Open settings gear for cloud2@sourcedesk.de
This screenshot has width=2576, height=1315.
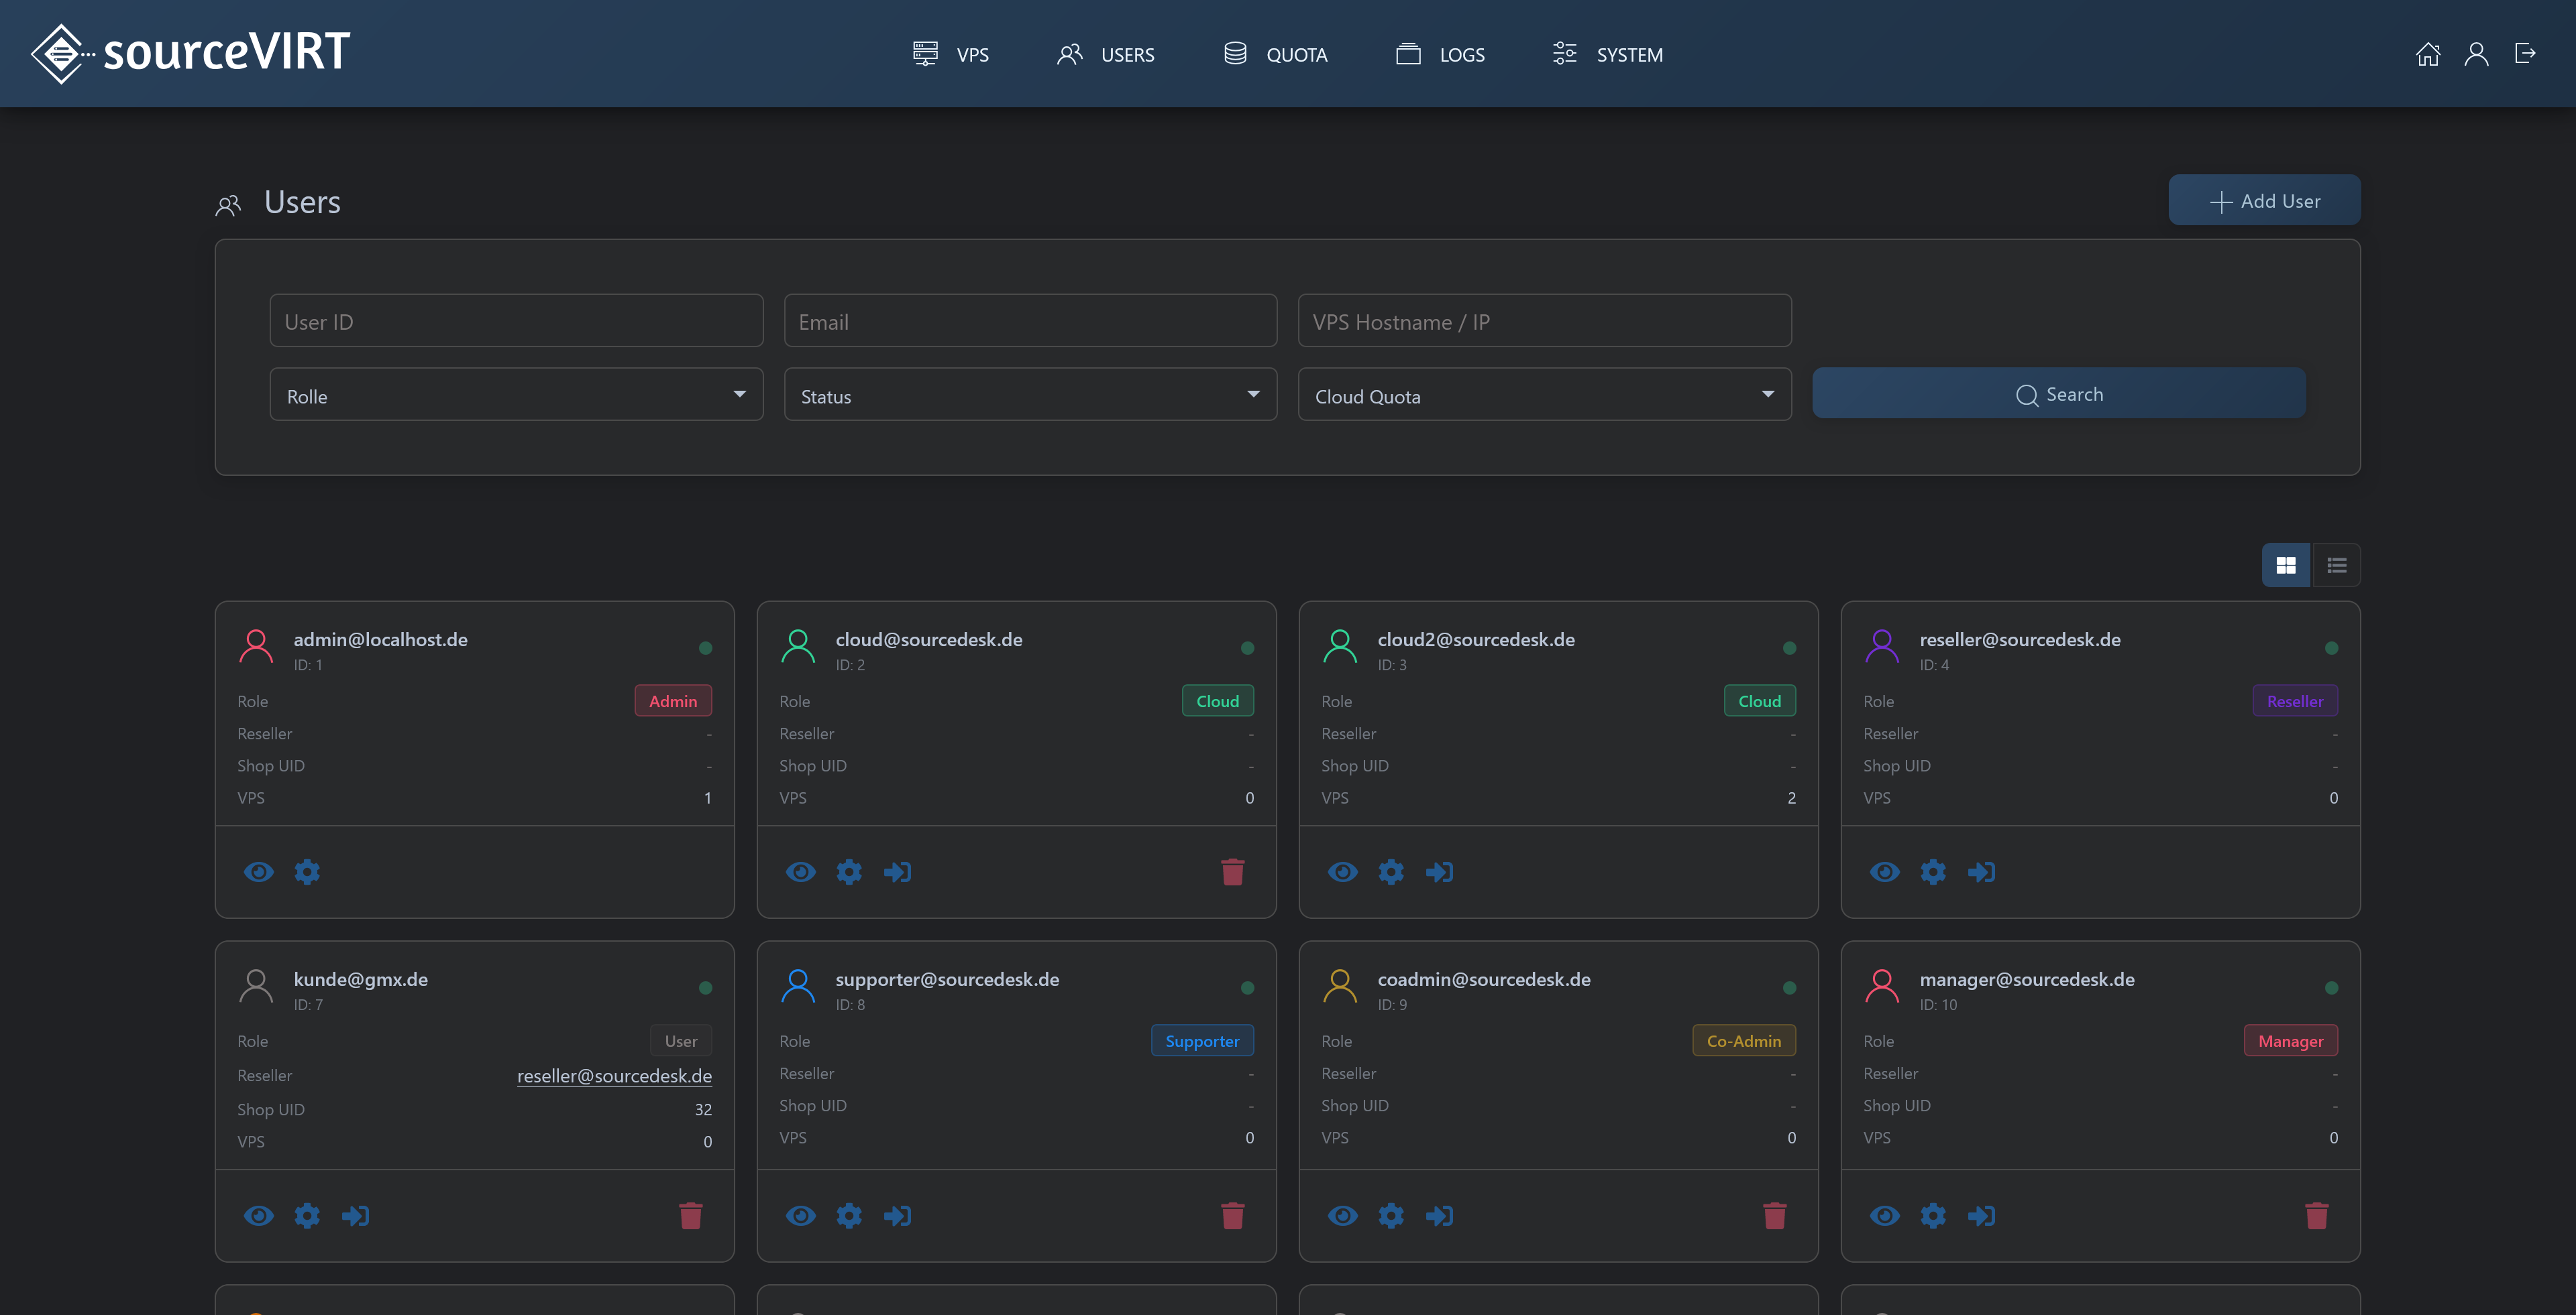pyautogui.click(x=1391, y=871)
